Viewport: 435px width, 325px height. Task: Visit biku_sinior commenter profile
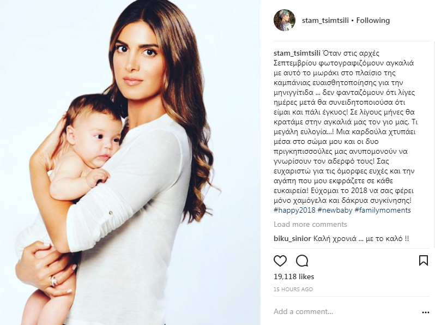[292, 238]
